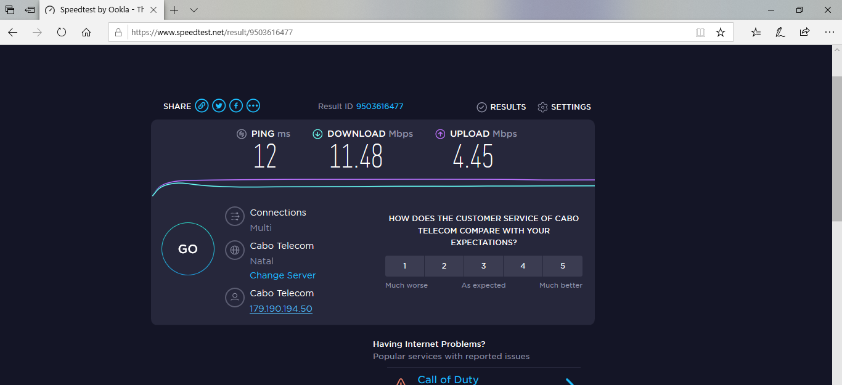Open the new tab plus button
The height and width of the screenshot is (385, 842).
pos(174,10)
